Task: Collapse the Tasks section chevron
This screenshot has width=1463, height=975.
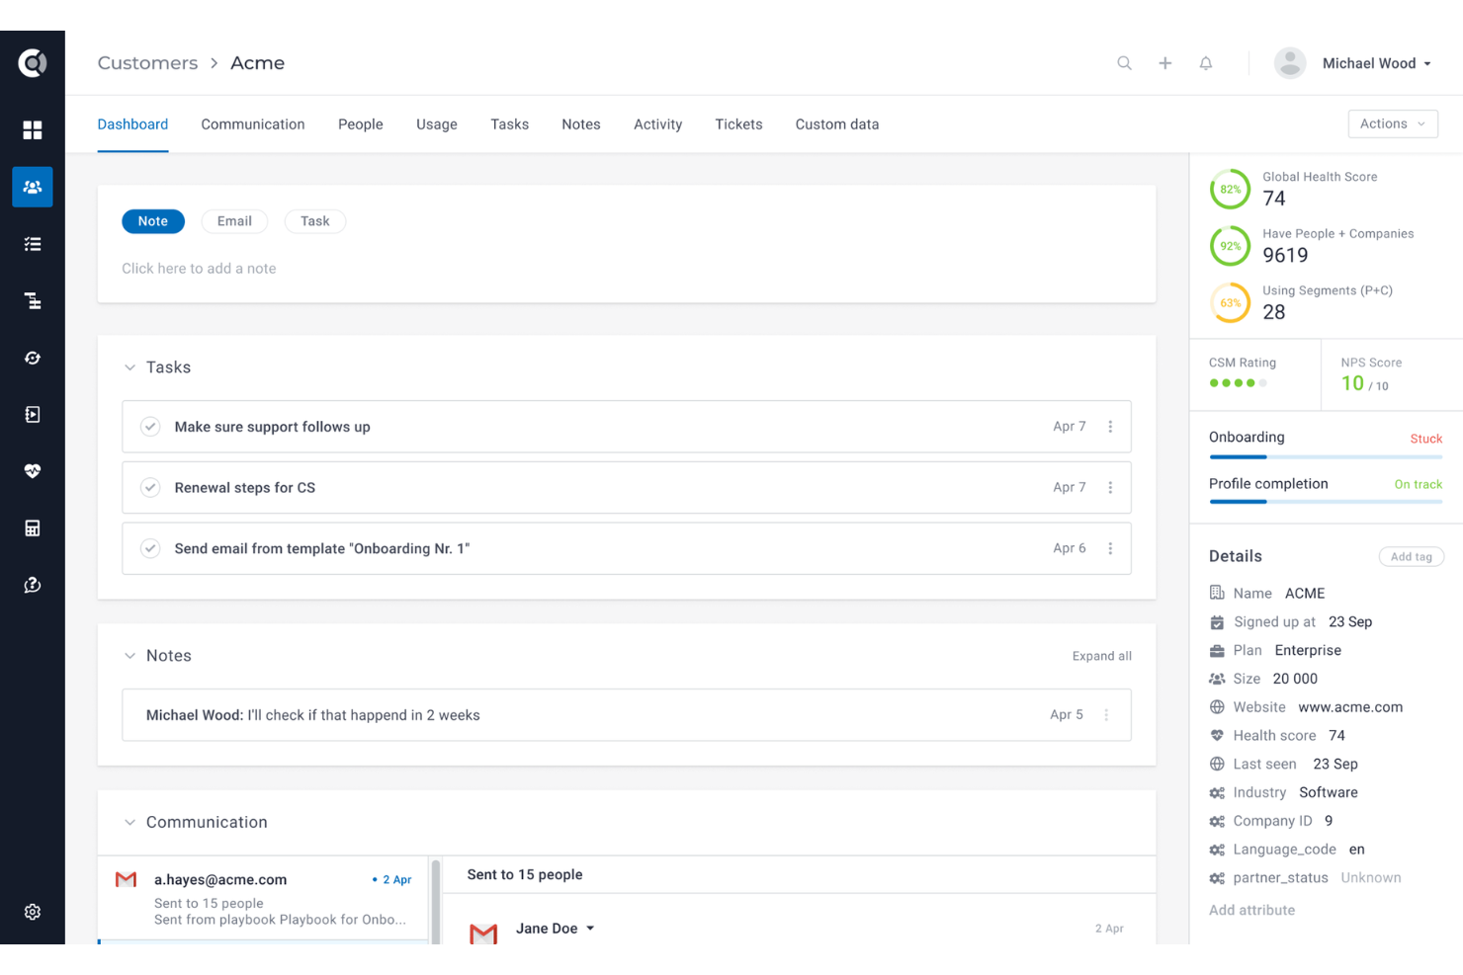Action: coord(129,366)
